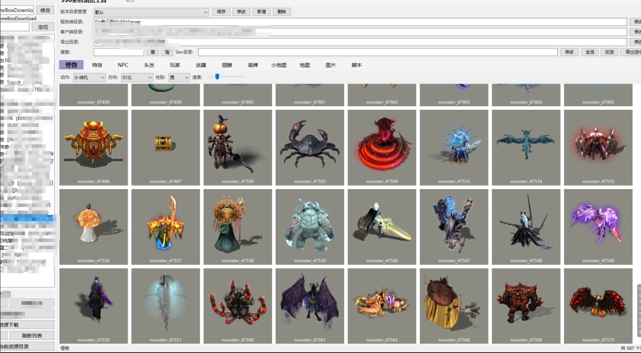Switch to the 小地图 tab
The height and width of the screenshot is (353, 641).
pos(279,65)
